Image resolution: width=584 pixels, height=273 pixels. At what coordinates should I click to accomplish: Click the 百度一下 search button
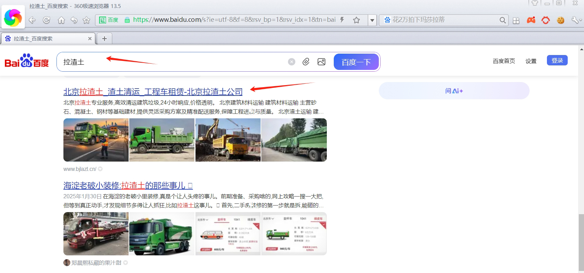pyautogui.click(x=356, y=62)
